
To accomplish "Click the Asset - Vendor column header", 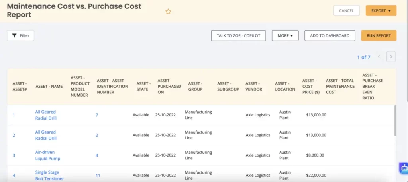I will click(x=254, y=86).
